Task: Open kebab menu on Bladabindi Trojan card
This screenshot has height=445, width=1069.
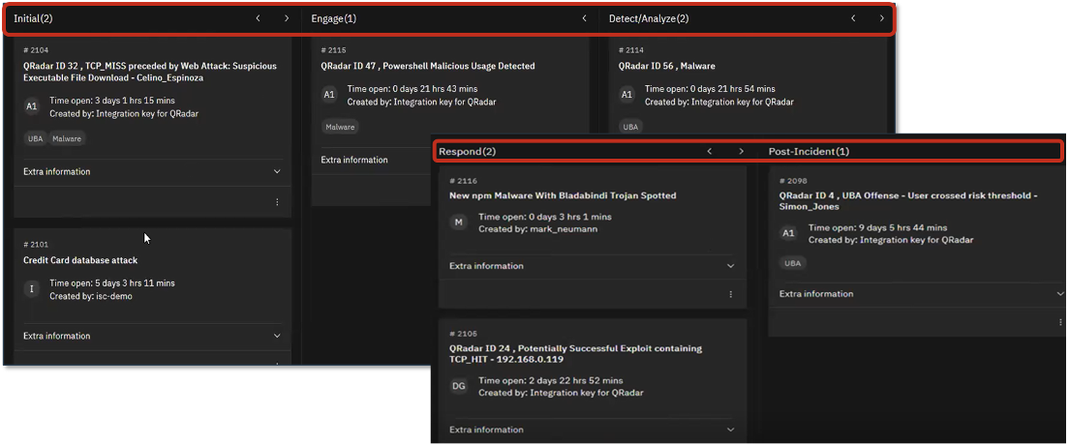Action: point(731,294)
